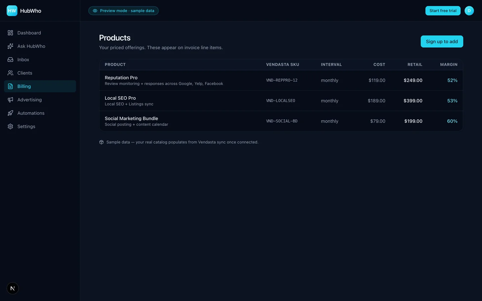
Task: Select the Reputation Pro product name
Action: (x=121, y=78)
